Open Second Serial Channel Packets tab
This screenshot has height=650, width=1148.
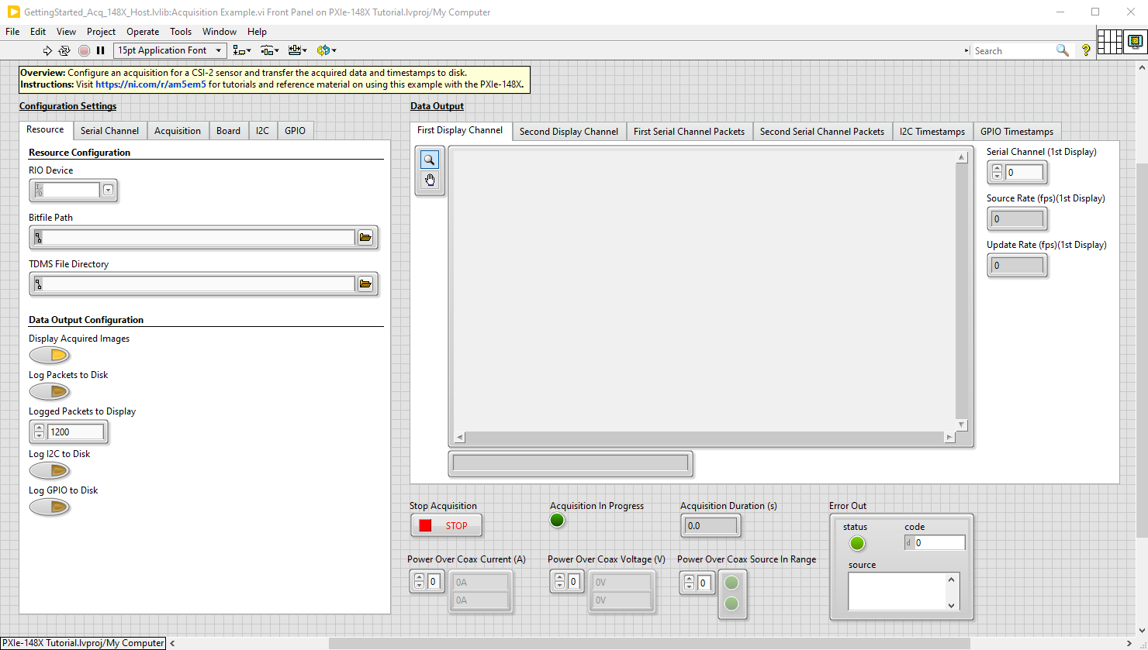point(822,132)
